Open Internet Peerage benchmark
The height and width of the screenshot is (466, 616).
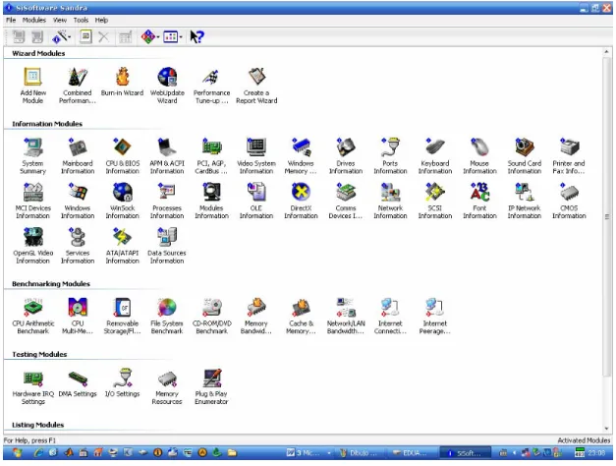[435, 316]
